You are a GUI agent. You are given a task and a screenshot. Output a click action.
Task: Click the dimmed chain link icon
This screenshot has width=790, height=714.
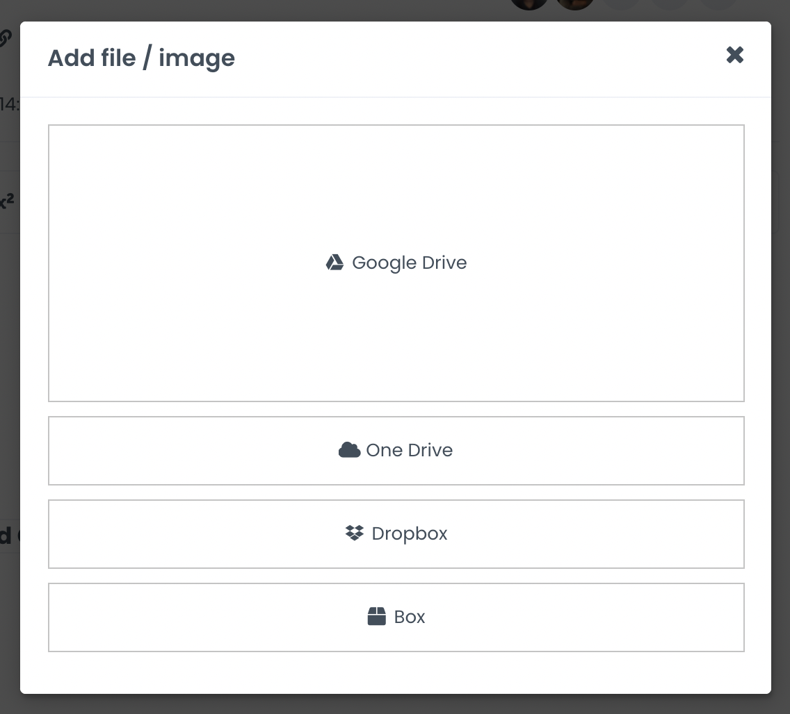(x=6, y=38)
